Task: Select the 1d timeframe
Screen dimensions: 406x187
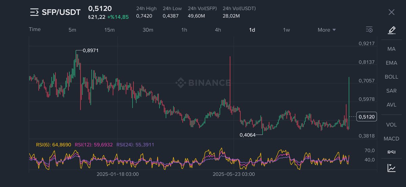Action: pos(252,30)
